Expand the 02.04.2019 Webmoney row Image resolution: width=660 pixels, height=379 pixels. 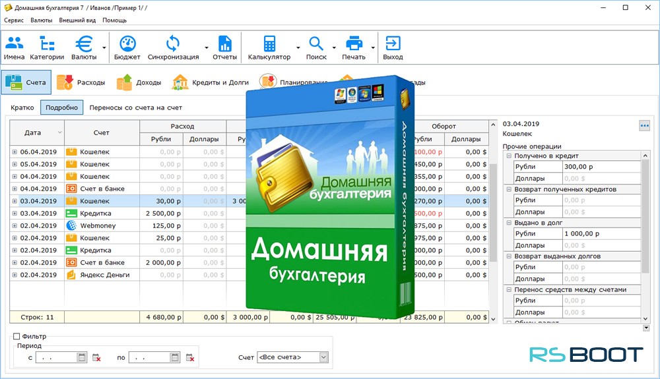15,225
